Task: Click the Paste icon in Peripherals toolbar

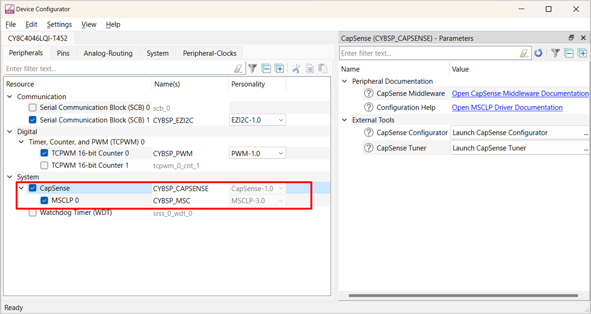Action: pos(323,68)
